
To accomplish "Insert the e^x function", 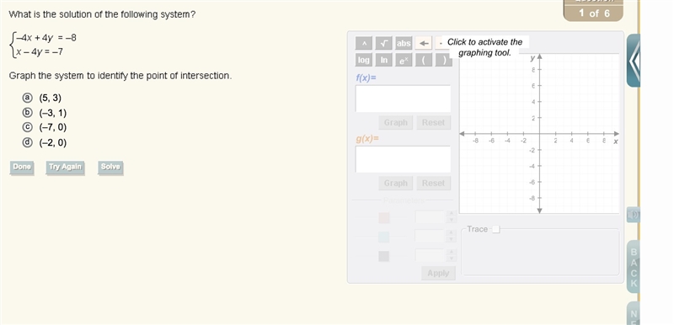I will pyautogui.click(x=404, y=60).
